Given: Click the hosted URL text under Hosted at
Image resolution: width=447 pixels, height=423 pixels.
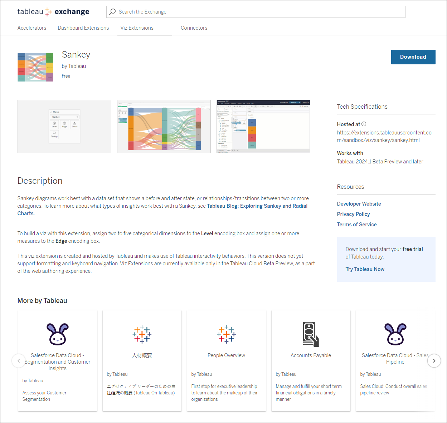Looking at the screenshot, I should [384, 136].
